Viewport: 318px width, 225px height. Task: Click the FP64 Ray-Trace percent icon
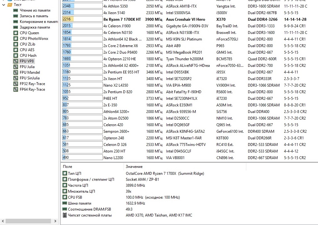[16, 89]
